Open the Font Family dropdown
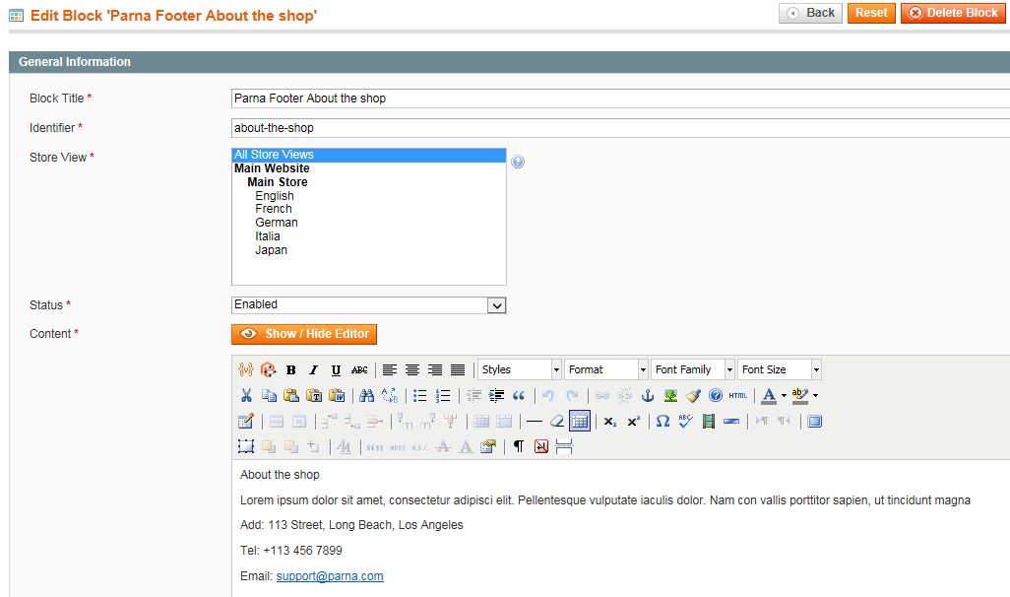This screenshot has height=597, width=1010. coord(693,369)
